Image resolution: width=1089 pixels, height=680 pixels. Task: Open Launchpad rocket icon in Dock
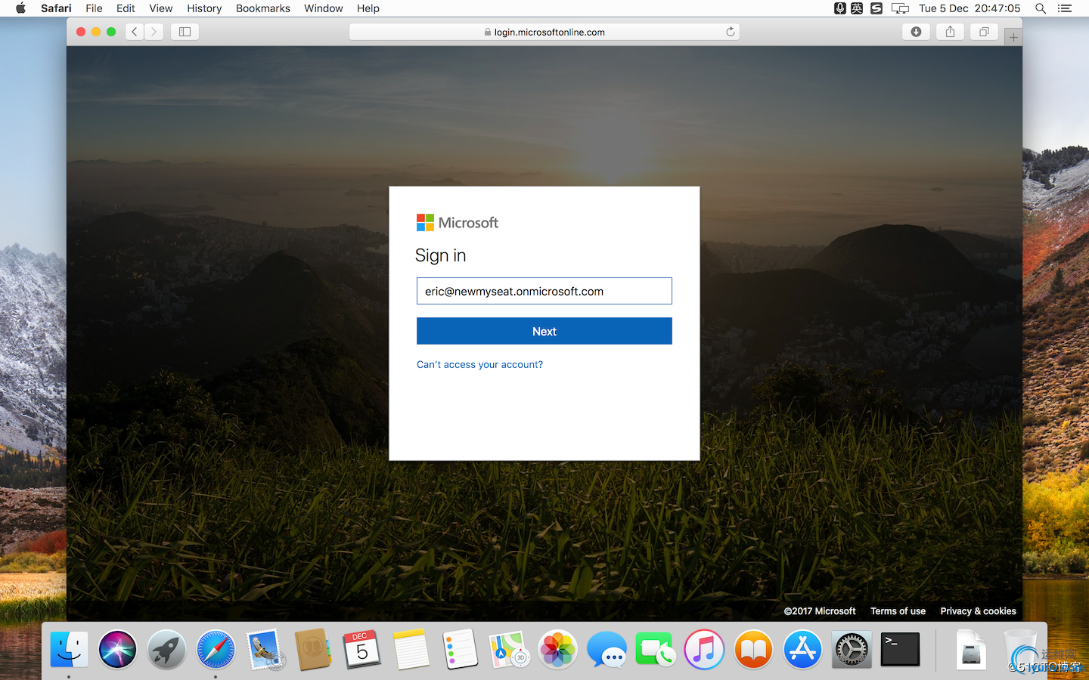(166, 650)
